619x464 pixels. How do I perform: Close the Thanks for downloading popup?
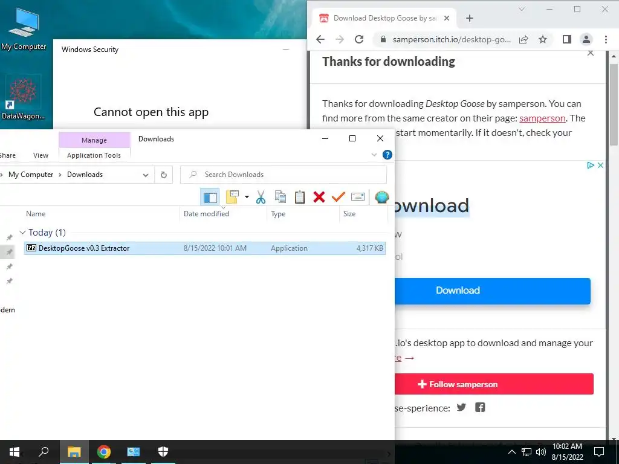591,53
